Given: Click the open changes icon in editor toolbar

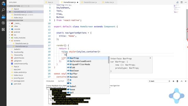Looking at the screenshot, I should pos(177,2).
